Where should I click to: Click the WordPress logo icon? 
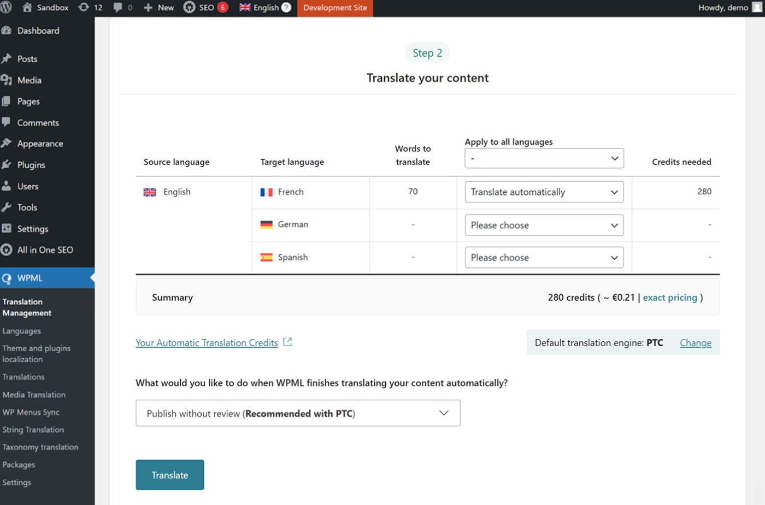tap(5, 8)
